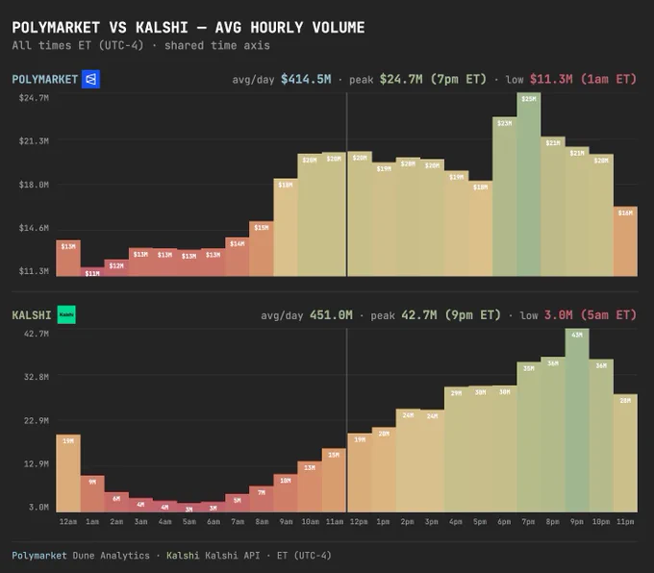Click the Kalshi 11pm bar labeled 28M
This screenshot has height=573, width=654.
[625, 453]
